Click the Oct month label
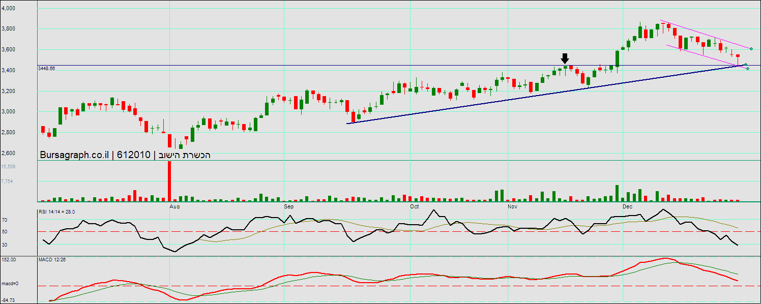 414,207
